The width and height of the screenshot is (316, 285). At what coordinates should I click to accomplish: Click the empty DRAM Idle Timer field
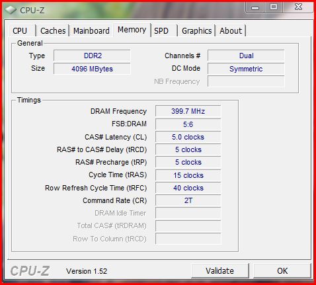tap(188, 213)
